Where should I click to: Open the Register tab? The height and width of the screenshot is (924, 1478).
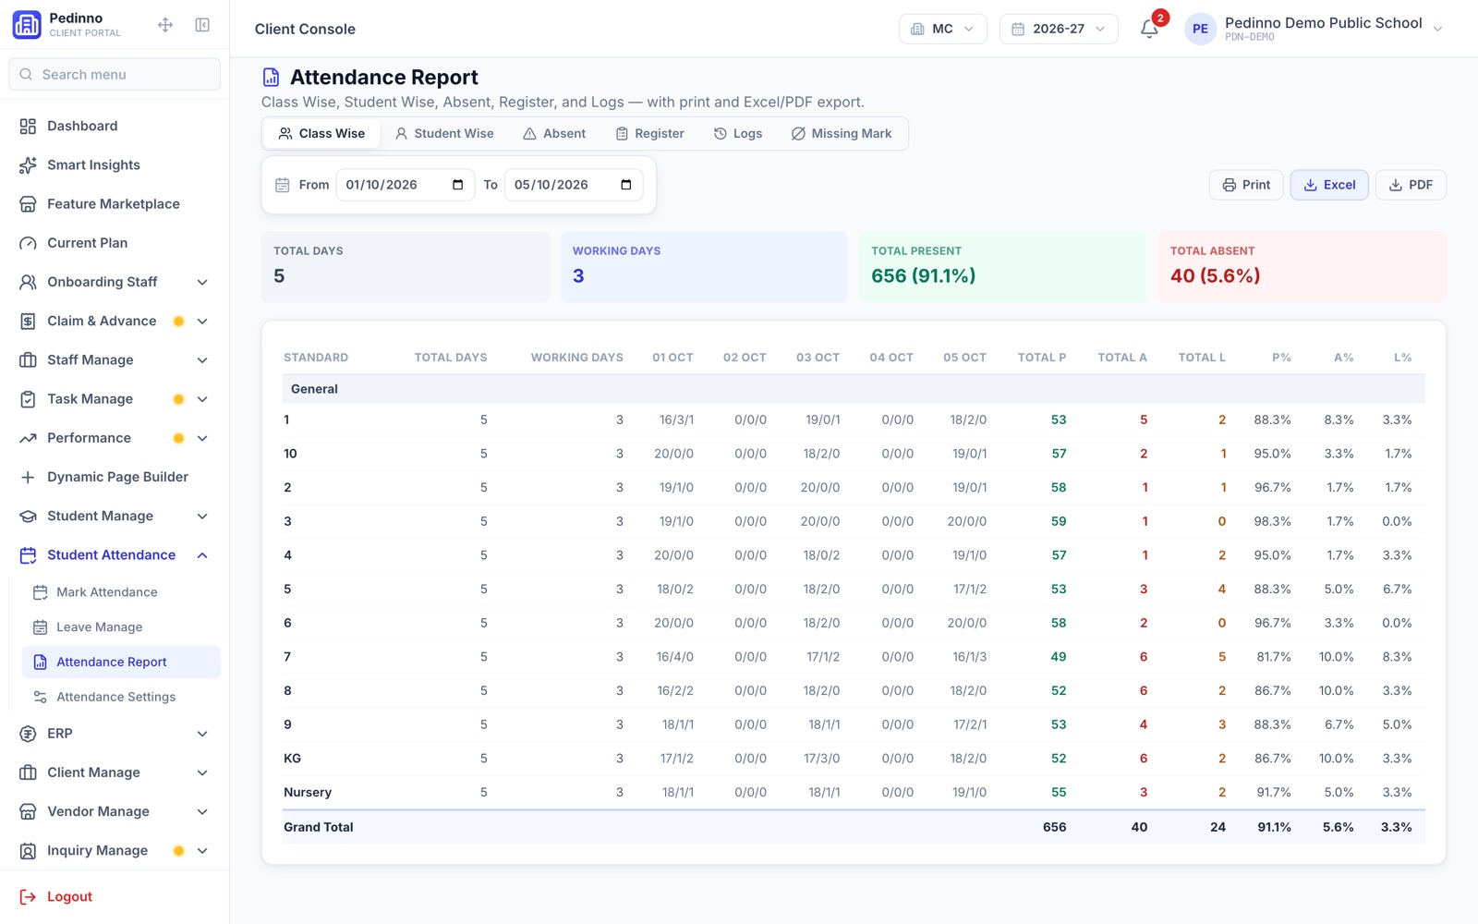(650, 133)
